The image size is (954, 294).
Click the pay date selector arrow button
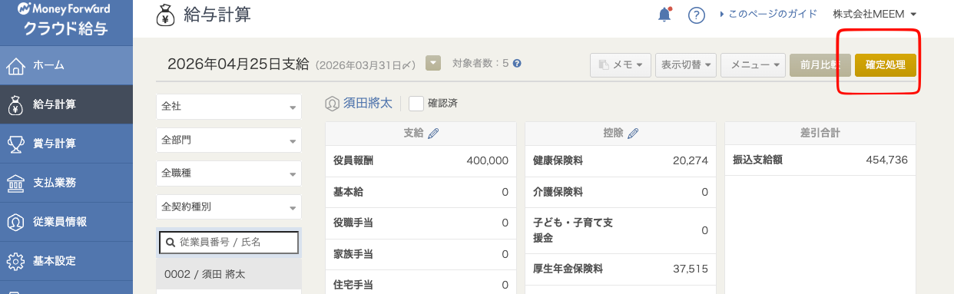coord(432,63)
